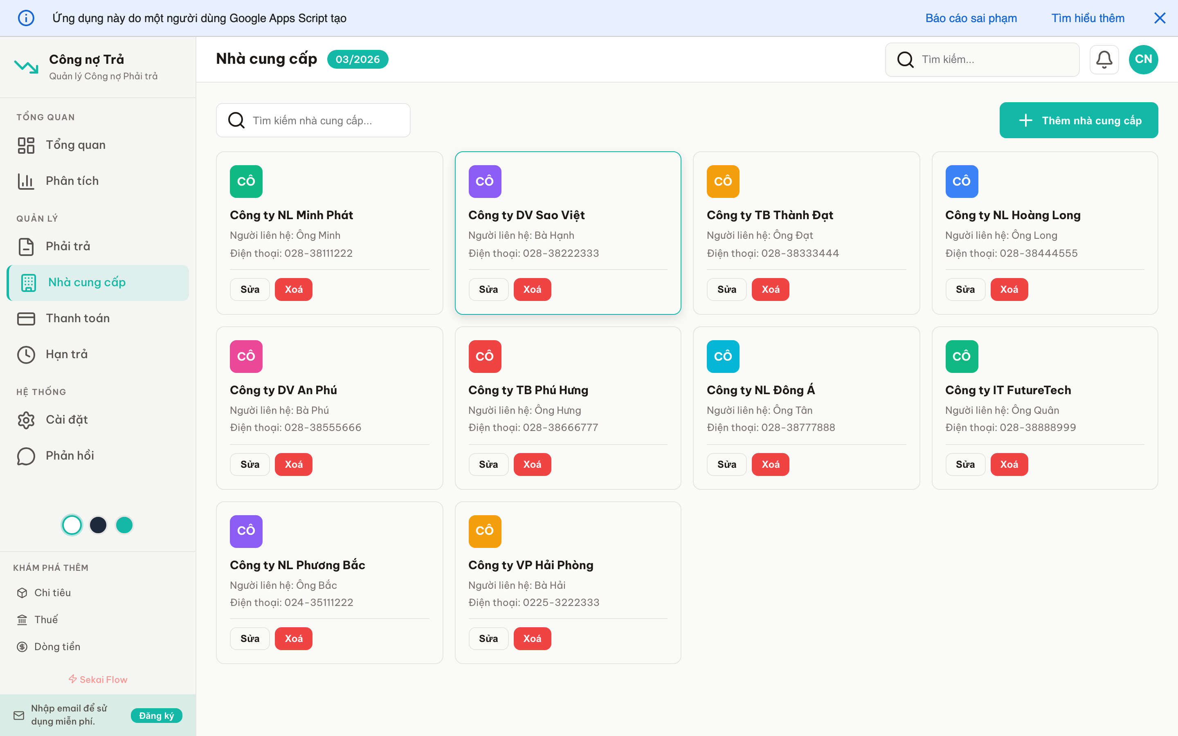This screenshot has height=736, width=1178.
Task: Select Nhà cung cấp in the sidebar
Action: [x=86, y=282]
